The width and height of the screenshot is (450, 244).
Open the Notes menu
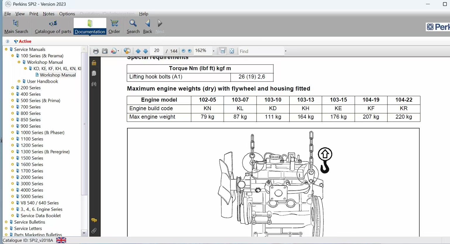(x=49, y=14)
